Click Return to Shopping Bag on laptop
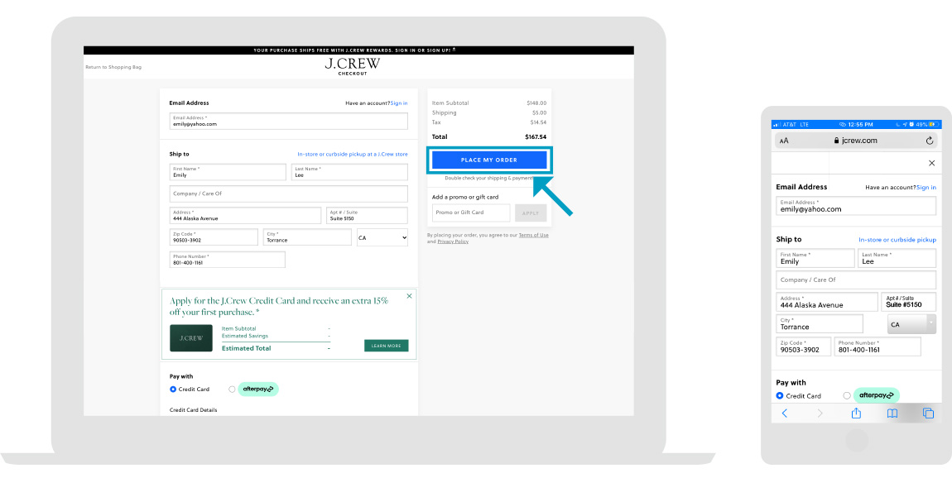The width and height of the screenshot is (952, 478). (113, 67)
